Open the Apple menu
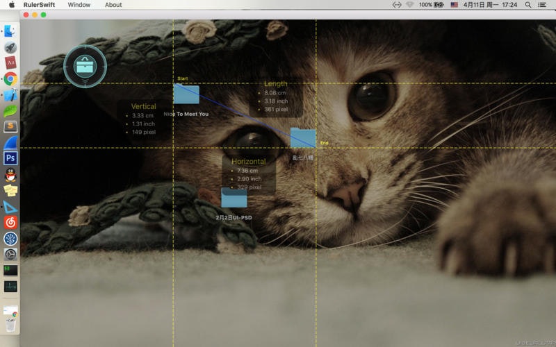Screen dimensions: 556x347 [x=12, y=5]
